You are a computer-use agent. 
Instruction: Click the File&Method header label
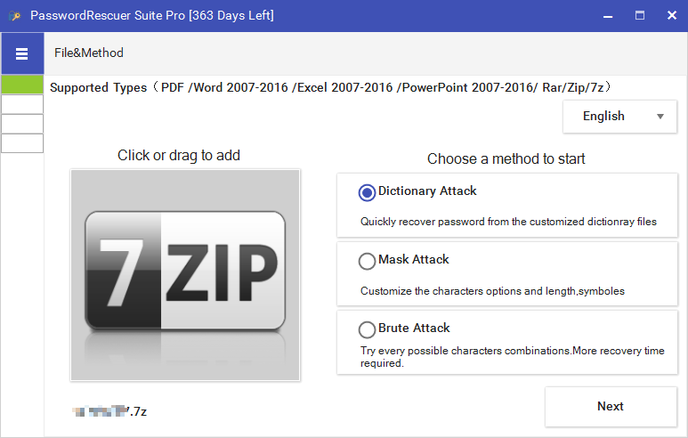click(89, 53)
